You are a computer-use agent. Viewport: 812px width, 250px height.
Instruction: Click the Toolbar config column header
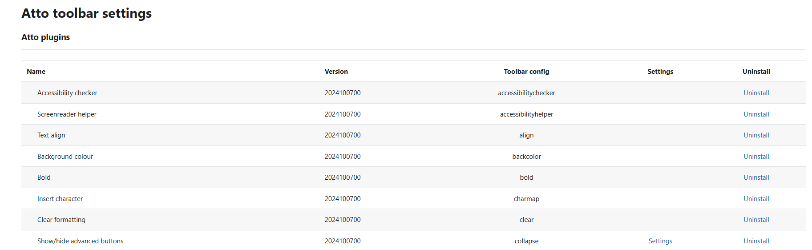[x=526, y=72]
